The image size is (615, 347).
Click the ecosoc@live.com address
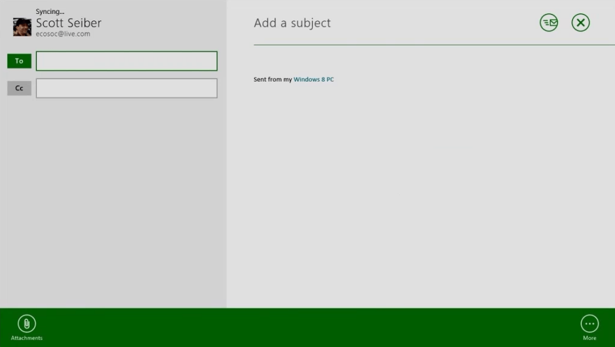[x=63, y=34]
